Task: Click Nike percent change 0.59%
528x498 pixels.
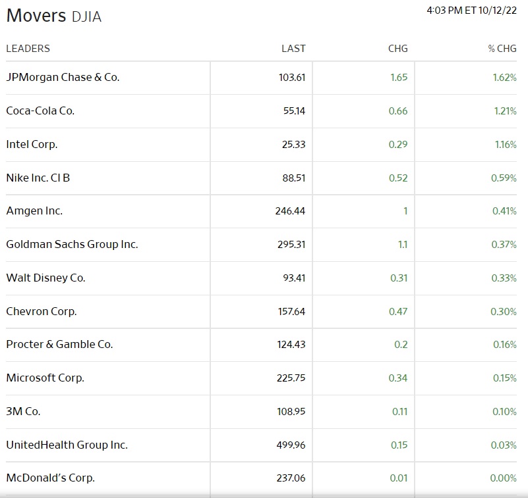Action: tap(504, 178)
